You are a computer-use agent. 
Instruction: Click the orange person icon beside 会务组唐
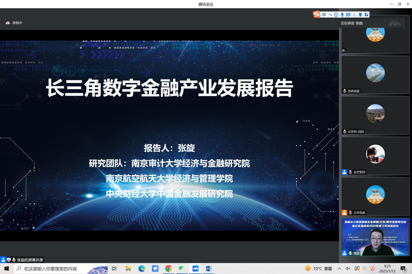[344, 213]
